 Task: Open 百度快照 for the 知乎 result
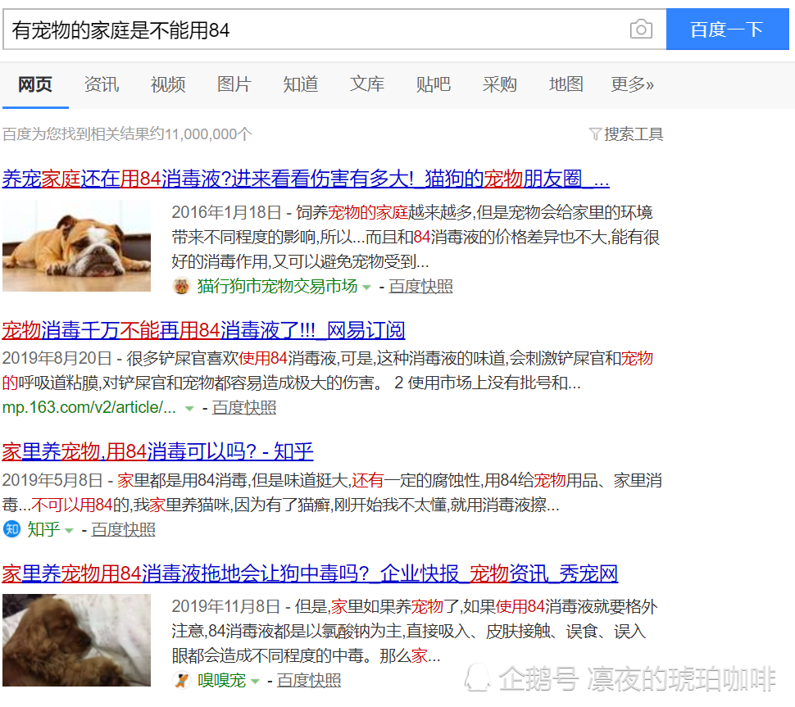point(123,529)
